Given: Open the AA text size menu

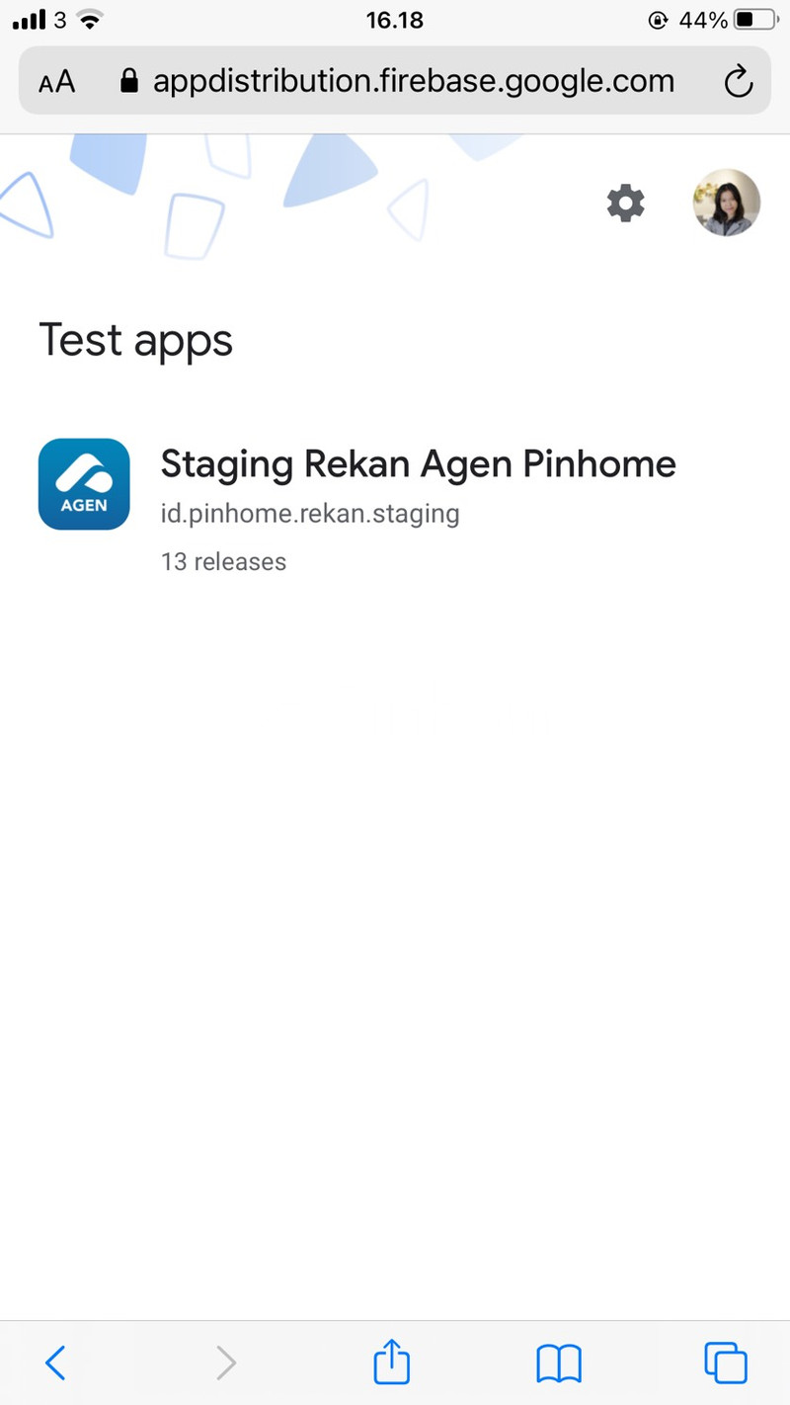Looking at the screenshot, I should coord(57,82).
